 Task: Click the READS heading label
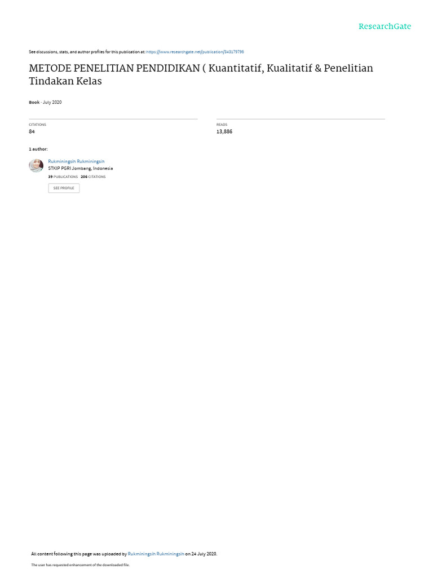(222, 125)
